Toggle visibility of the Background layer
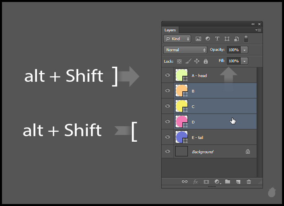This screenshot has width=284, height=206. point(168,151)
